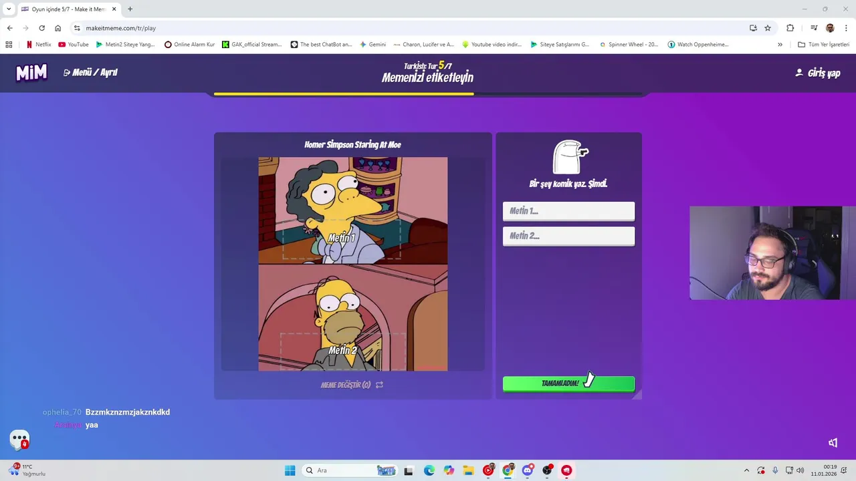Open the weather widget showing 11°C
The height and width of the screenshot is (481, 856).
click(x=27, y=470)
